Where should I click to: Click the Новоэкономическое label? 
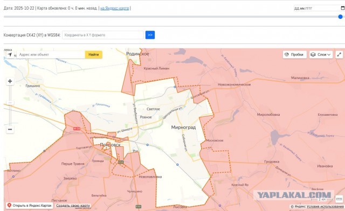pyautogui.click(x=234, y=85)
